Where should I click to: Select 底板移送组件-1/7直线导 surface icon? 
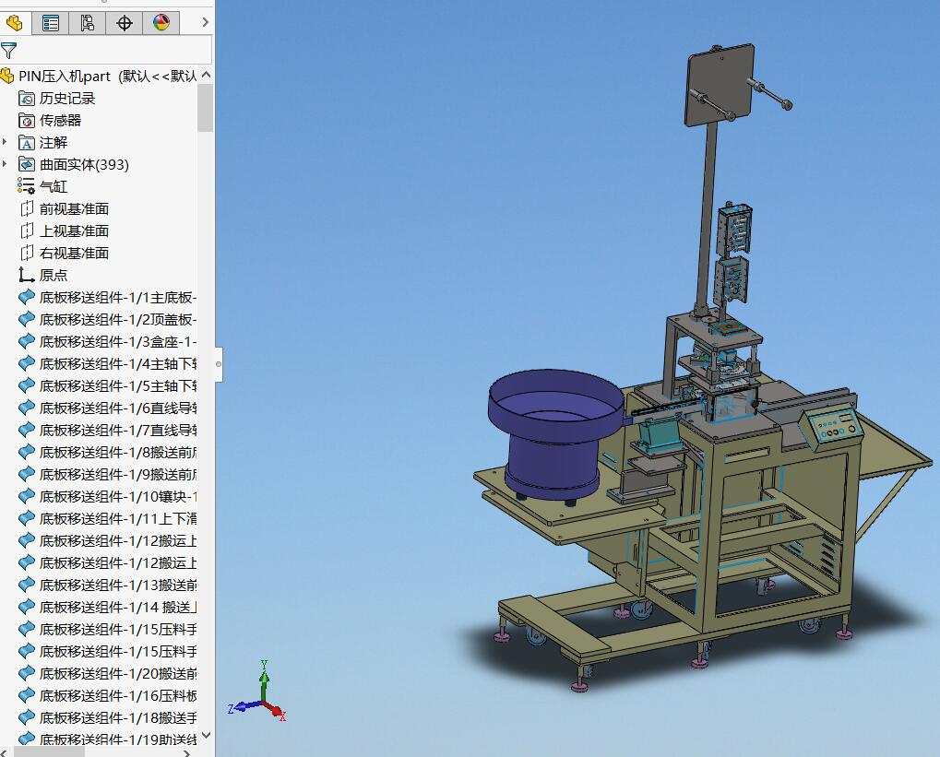(x=27, y=431)
